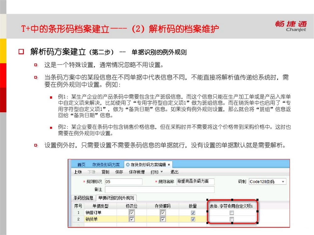Toggle 标识位 checkbox for 销货单 row

click(132, 219)
